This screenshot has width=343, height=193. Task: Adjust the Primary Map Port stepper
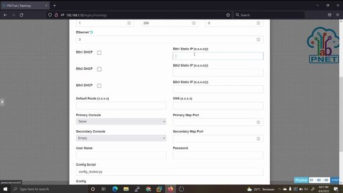258,122
